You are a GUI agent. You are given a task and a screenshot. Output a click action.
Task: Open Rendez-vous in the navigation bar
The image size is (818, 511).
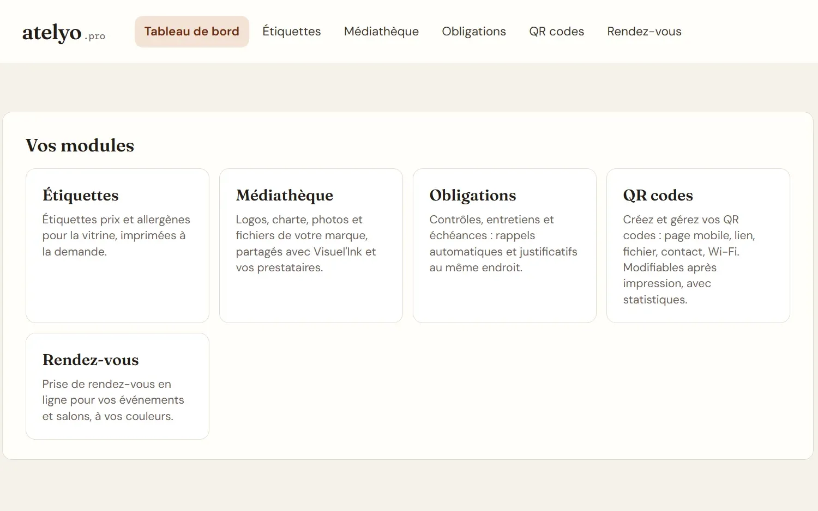(644, 32)
